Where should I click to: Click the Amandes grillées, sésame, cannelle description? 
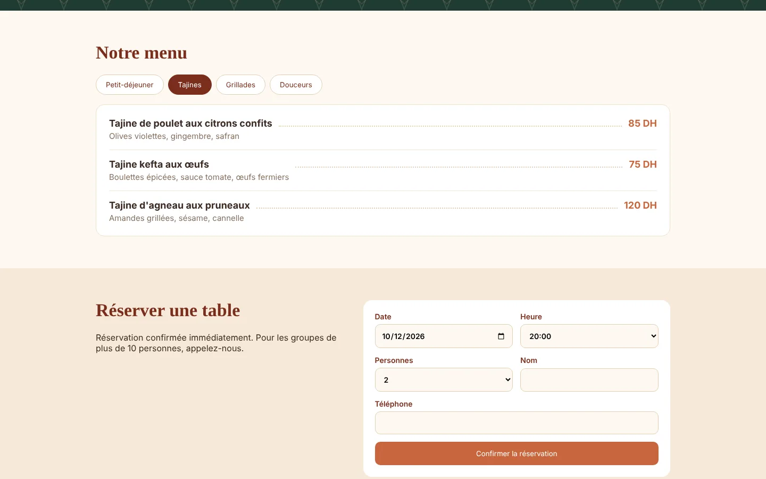pyautogui.click(x=177, y=218)
